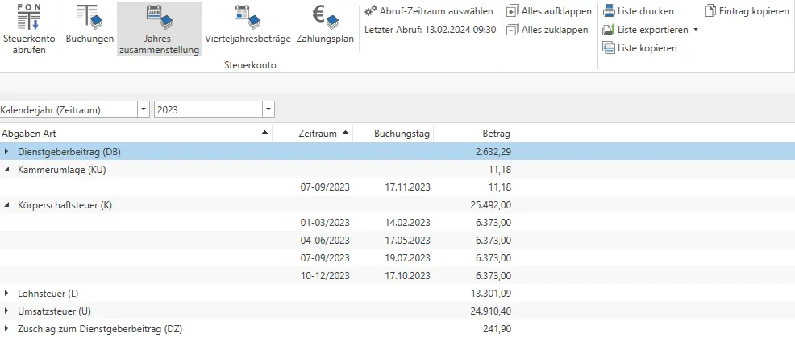Click the Steuerkonto abrufen FON icon
795x354 pixels.
29,17
